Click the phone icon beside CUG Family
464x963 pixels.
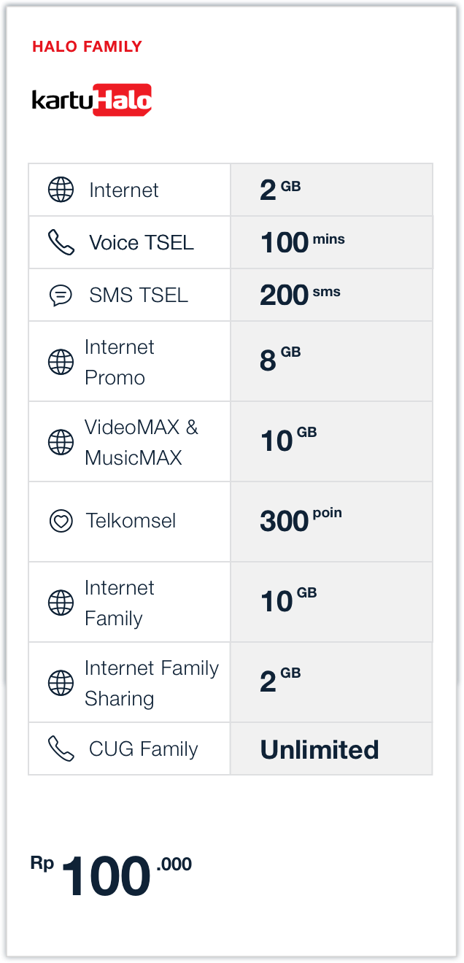pos(61,749)
